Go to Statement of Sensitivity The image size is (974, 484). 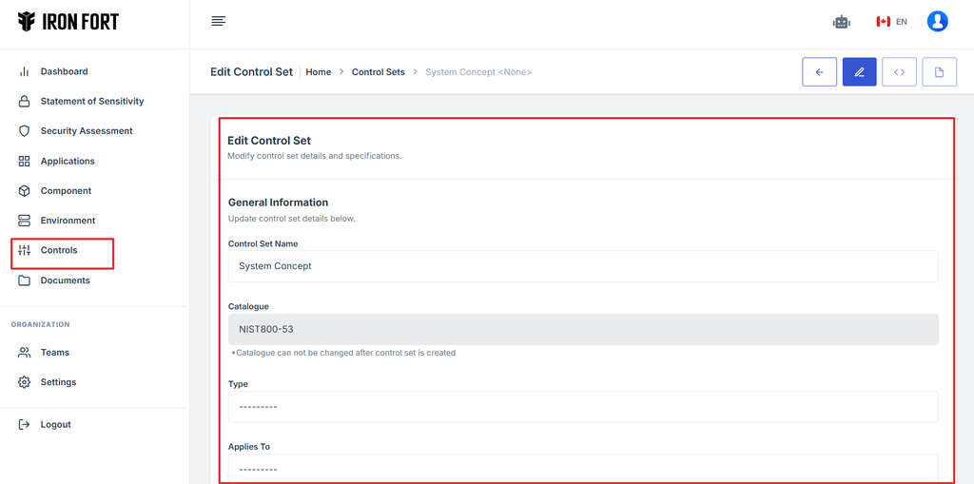(x=91, y=101)
